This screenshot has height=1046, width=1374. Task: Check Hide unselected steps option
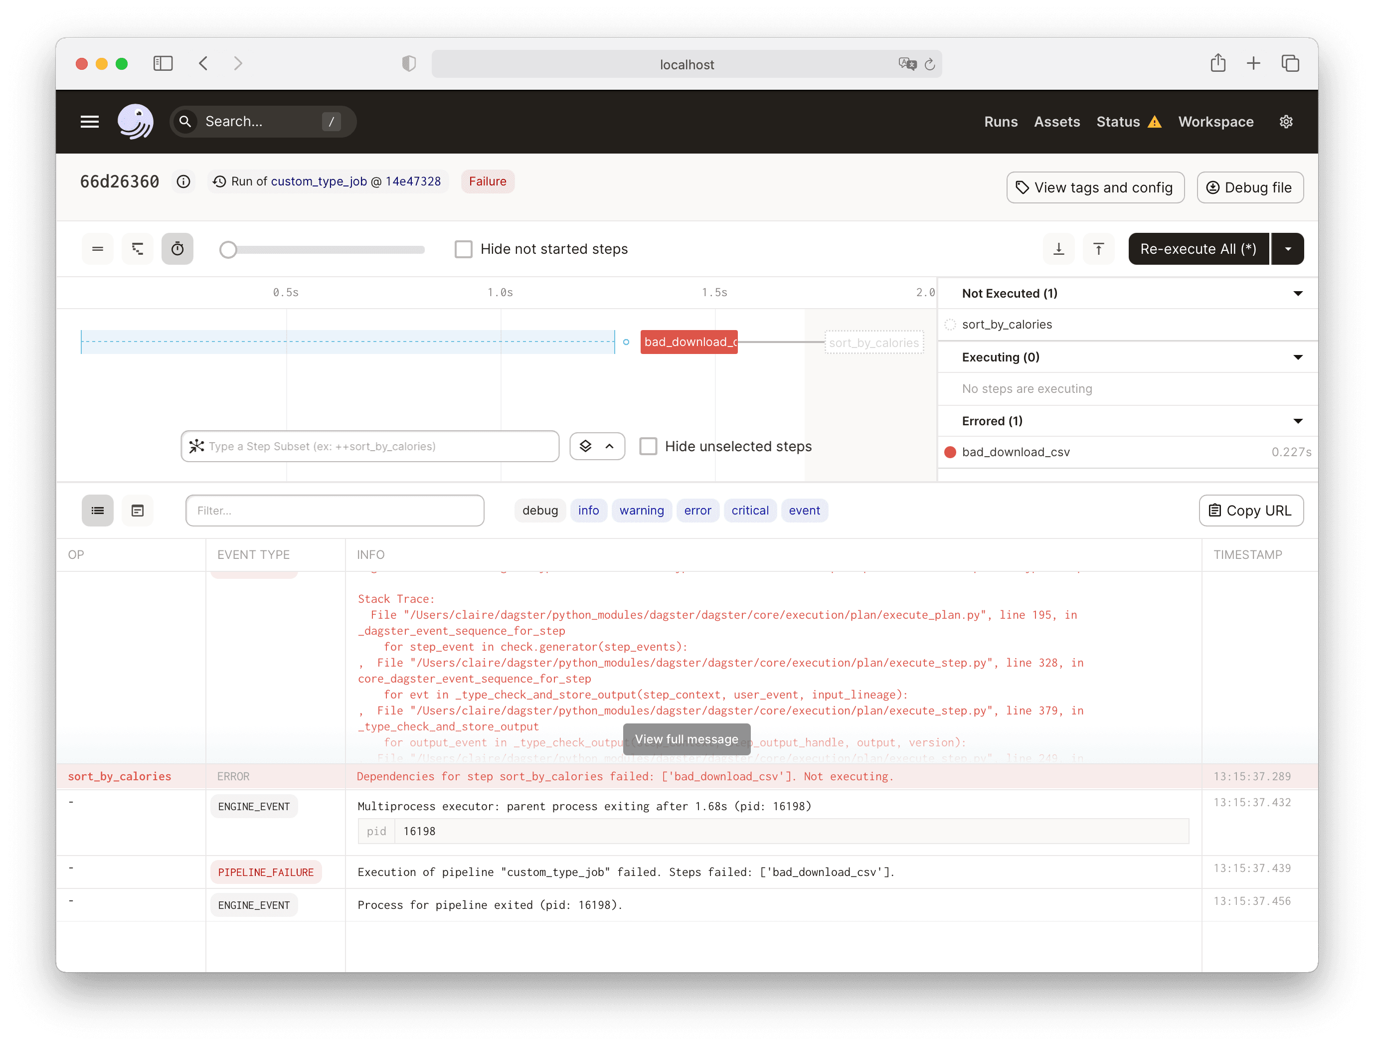point(648,446)
